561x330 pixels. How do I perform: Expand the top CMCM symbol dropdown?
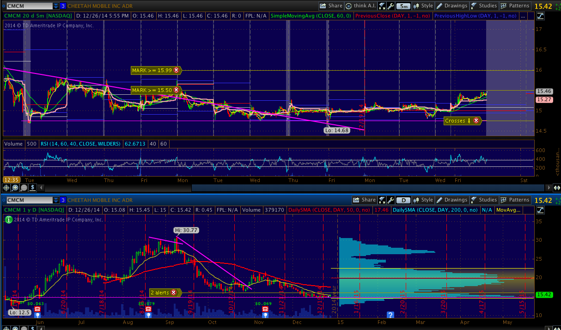coord(56,6)
